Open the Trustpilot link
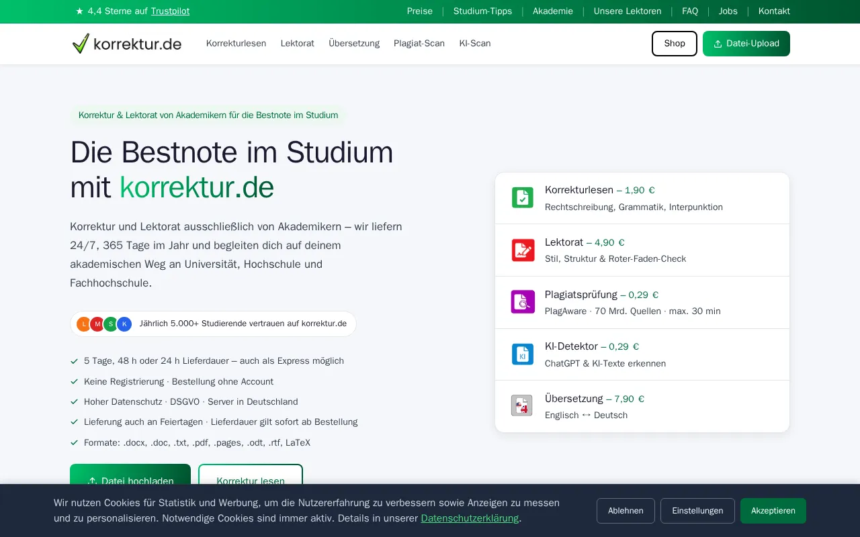 [170, 11]
